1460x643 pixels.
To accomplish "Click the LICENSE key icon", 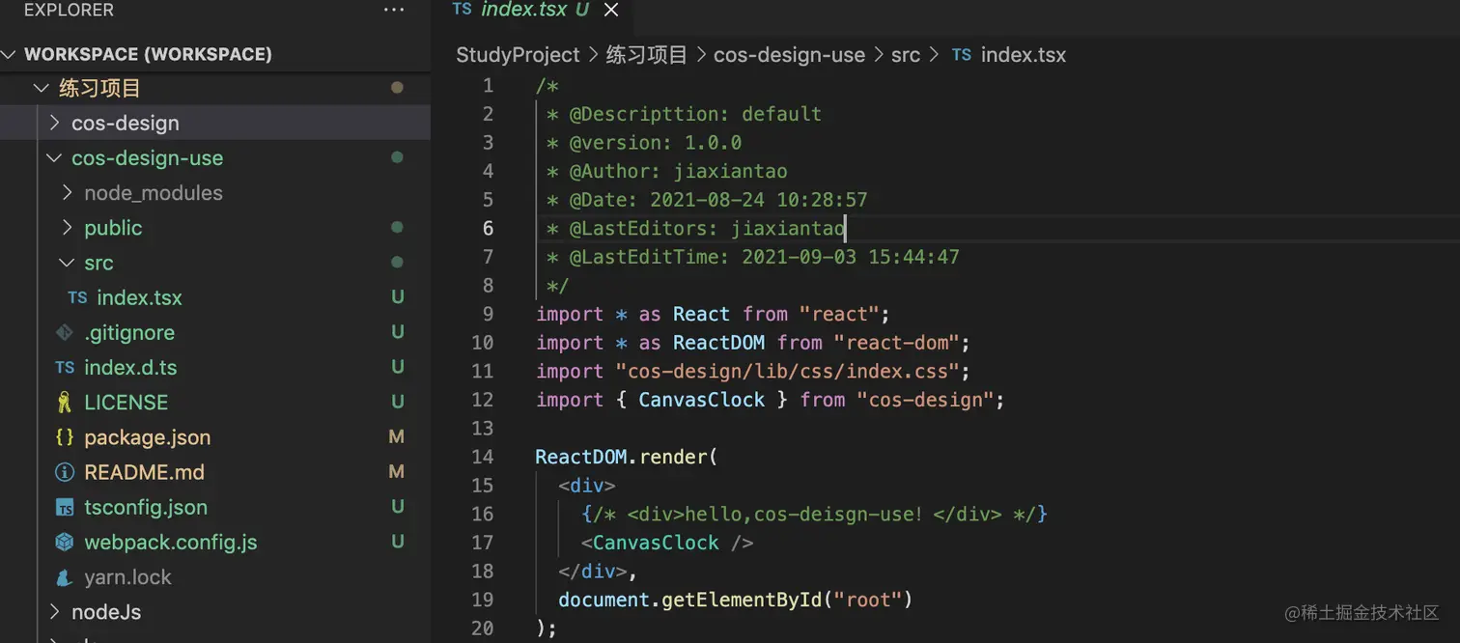I will click(65, 402).
